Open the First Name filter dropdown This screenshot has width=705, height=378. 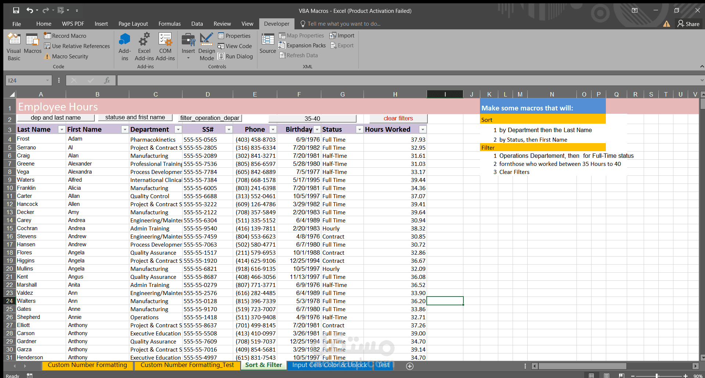125,130
